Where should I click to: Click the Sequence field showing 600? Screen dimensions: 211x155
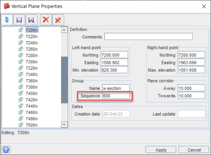tap(115, 96)
